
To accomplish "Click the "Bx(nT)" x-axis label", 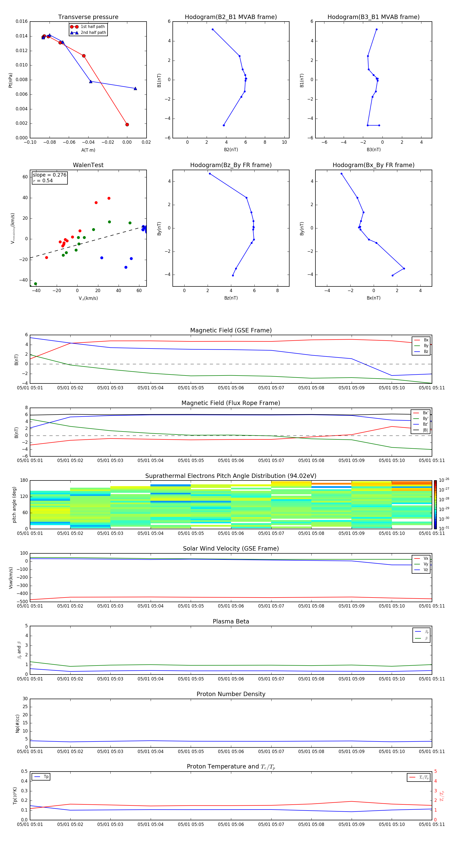I will click(373, 298).
